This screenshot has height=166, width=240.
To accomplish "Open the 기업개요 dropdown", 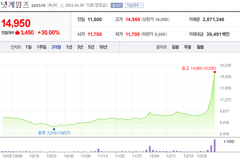I will 134,6.
